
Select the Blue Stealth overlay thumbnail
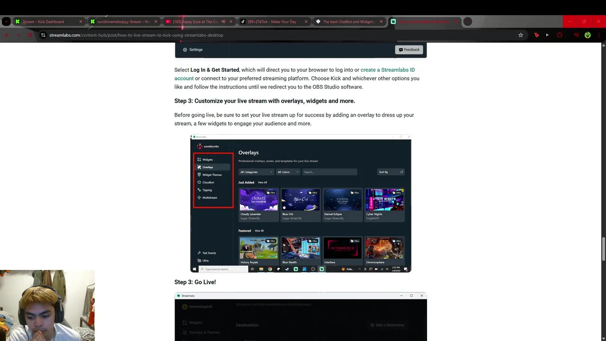(300, 248)
